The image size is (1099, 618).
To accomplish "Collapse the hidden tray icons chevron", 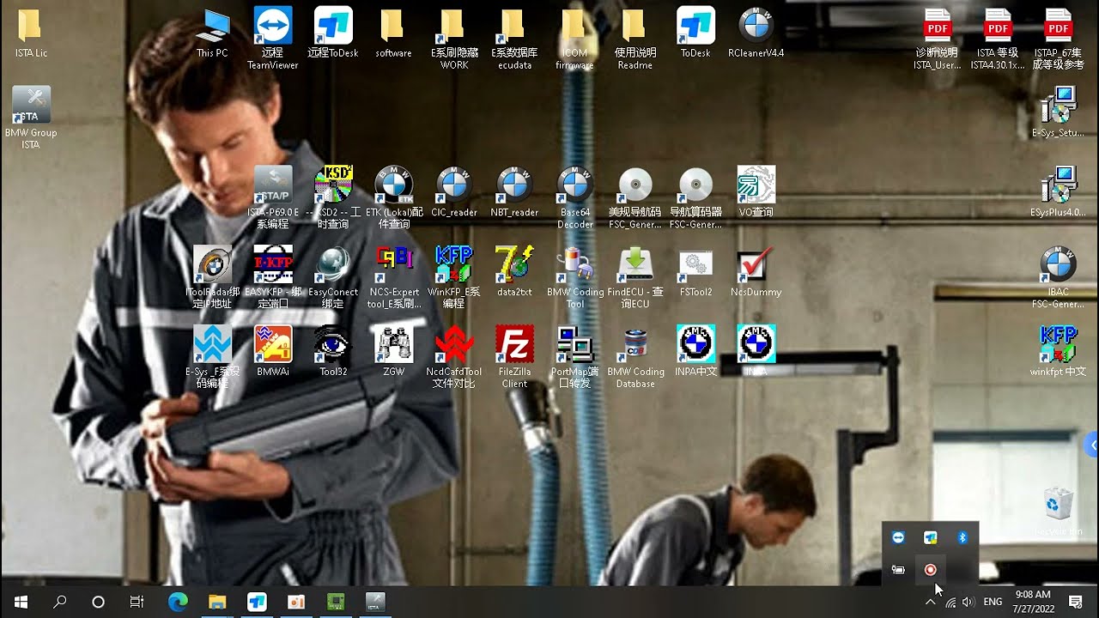I will tap(930, 603).
